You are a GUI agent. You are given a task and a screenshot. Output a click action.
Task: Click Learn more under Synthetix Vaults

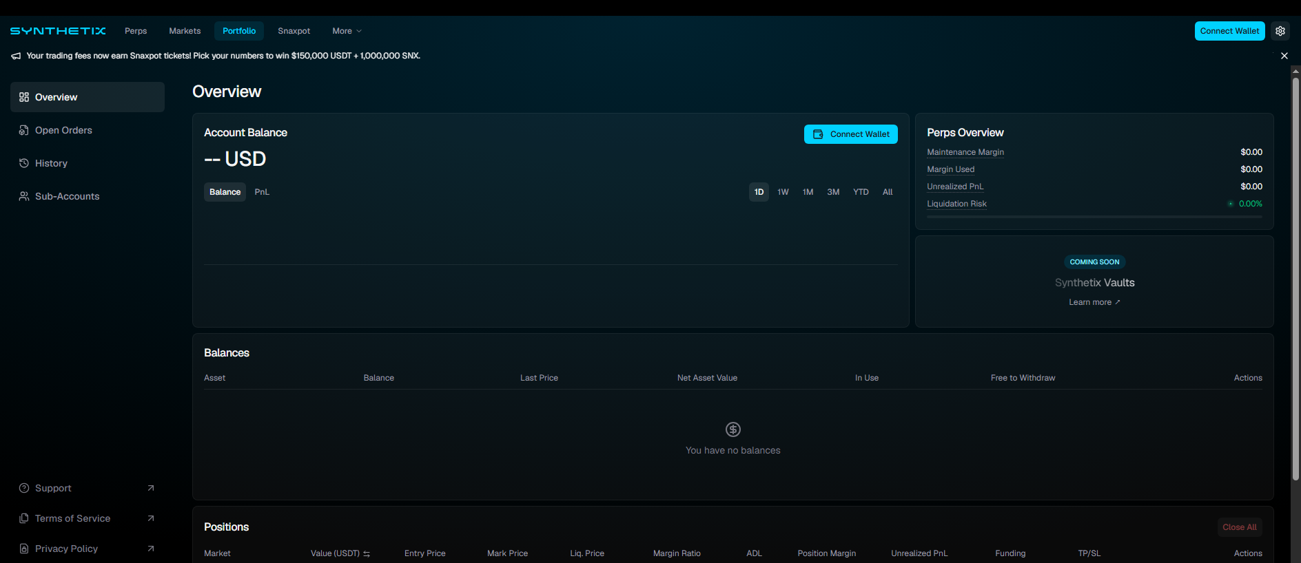1094,302
